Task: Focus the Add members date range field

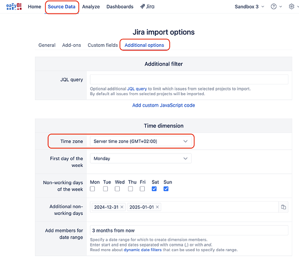Action: 189,230
